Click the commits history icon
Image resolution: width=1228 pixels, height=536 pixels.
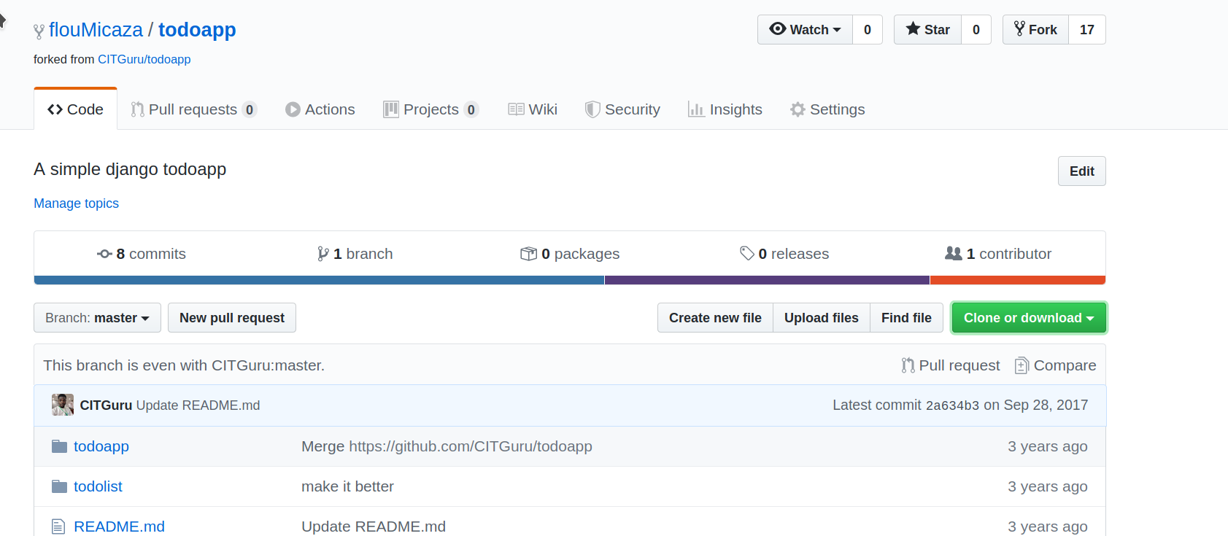click(x=104, y=254)
